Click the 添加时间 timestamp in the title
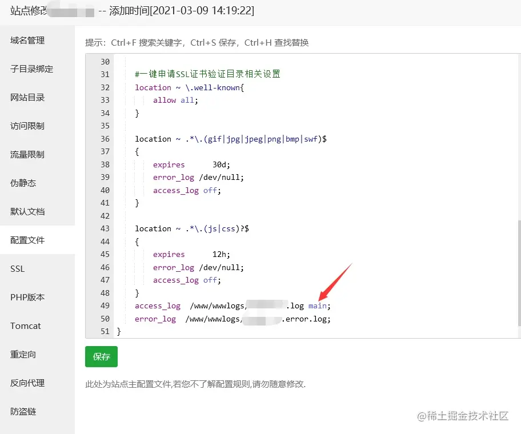 [x=182, y=11]
